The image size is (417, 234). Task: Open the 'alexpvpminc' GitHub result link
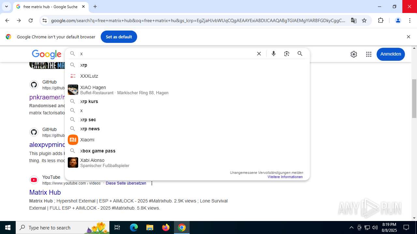click(47, 145)
